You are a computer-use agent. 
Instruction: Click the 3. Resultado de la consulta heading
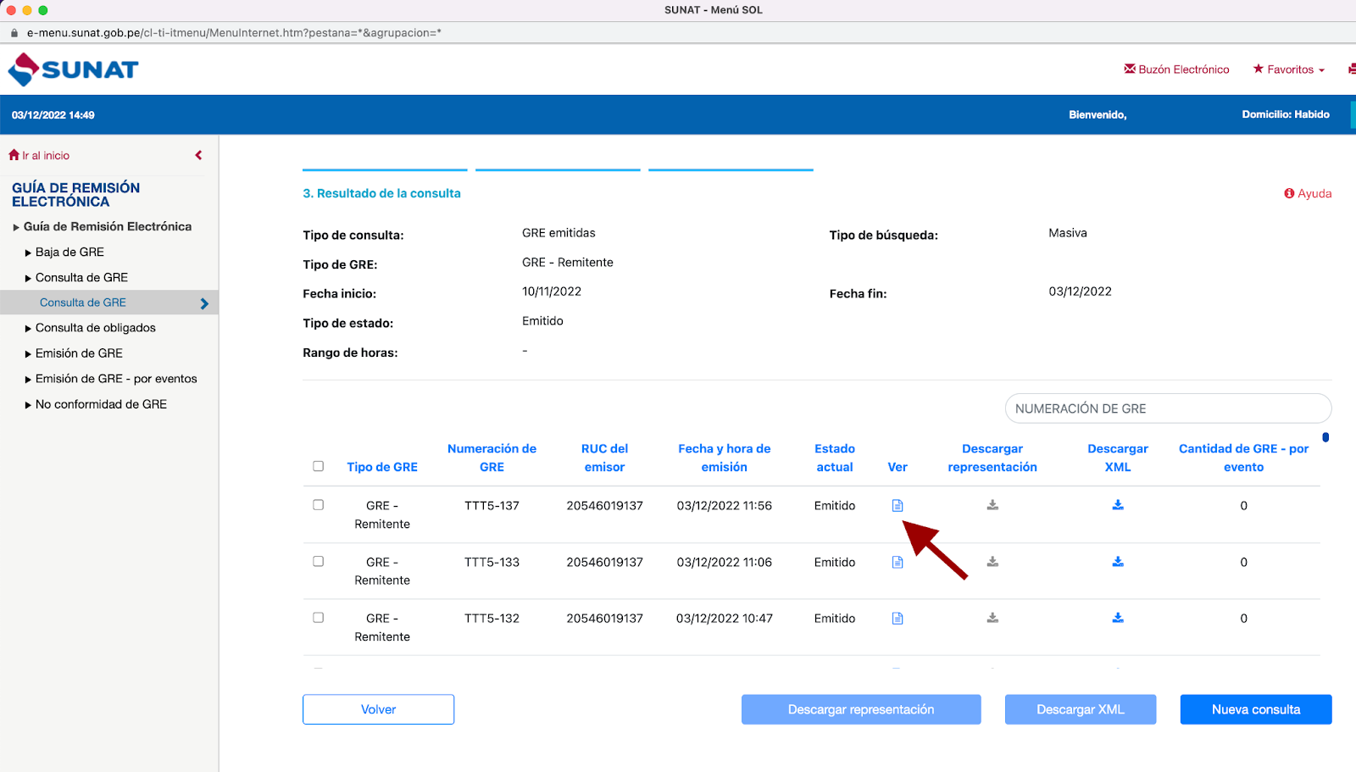coord(382,193)
